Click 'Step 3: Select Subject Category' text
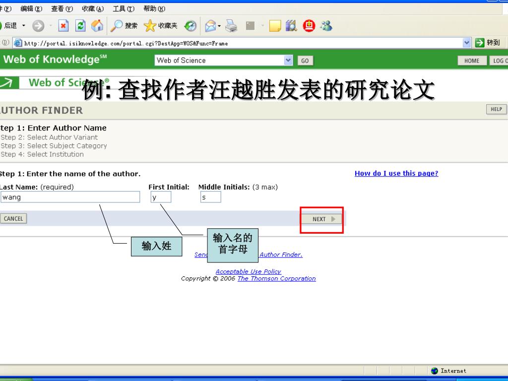Viewport: 508px width, 381px height. (x=54, y=146)
